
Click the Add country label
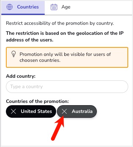(21, 76)
